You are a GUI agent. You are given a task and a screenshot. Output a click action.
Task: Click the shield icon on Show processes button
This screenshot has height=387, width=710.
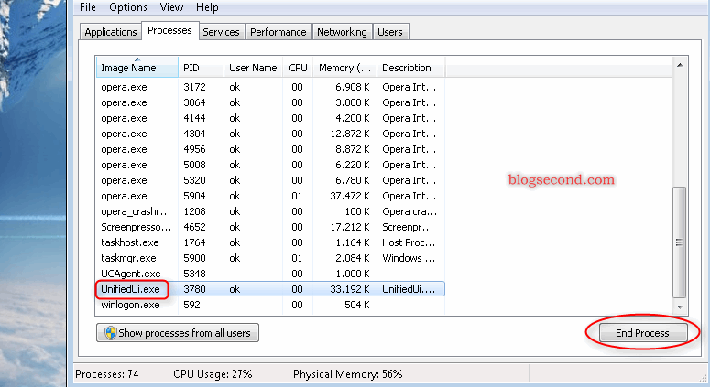[110, 333]
